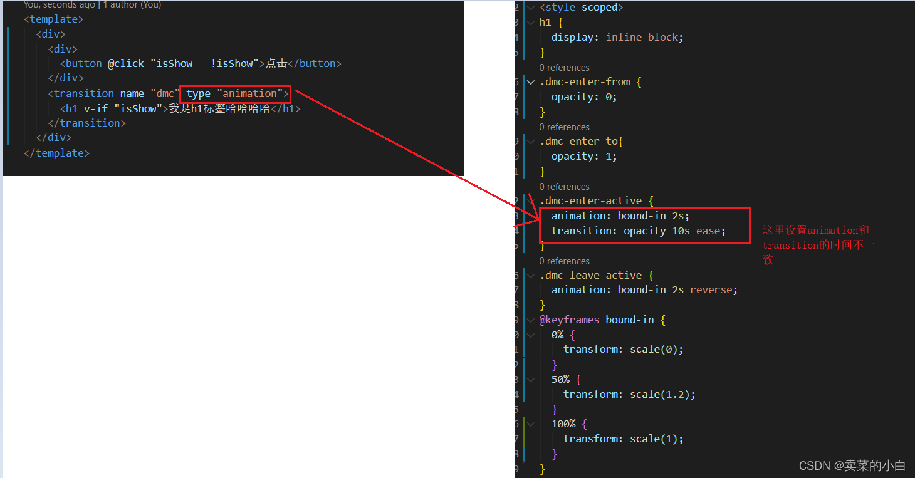Fold the .dmc-enter-active rule block

(x=531, y=201)
